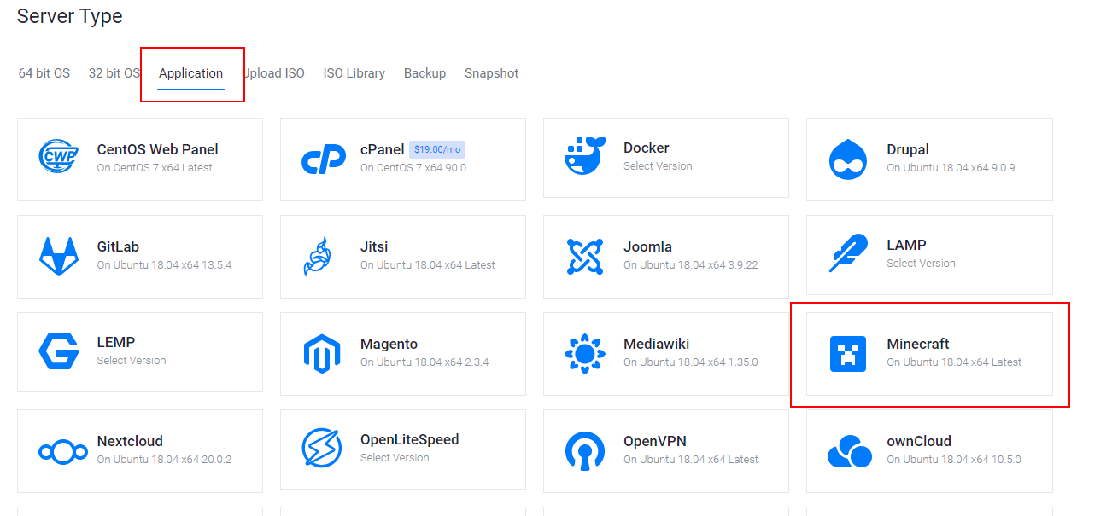Click the ownCloud application name
1118x516 pixels.
pyautogui.click(x=919, y=441)
